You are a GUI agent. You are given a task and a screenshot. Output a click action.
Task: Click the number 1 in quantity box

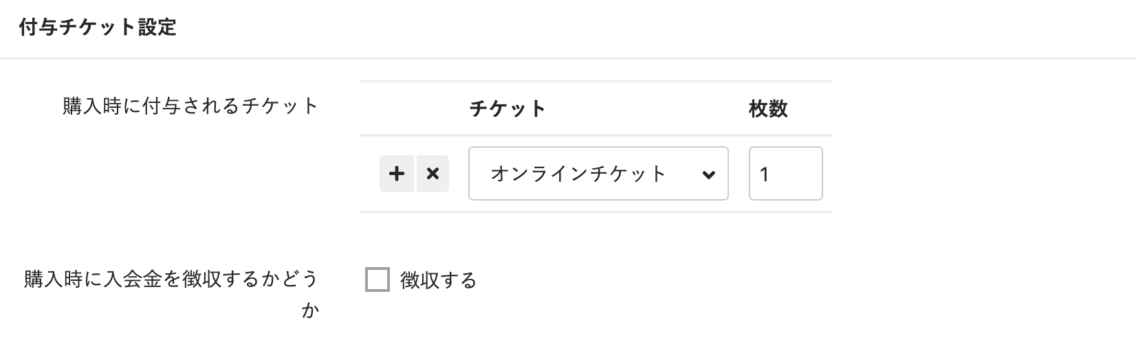764,174
